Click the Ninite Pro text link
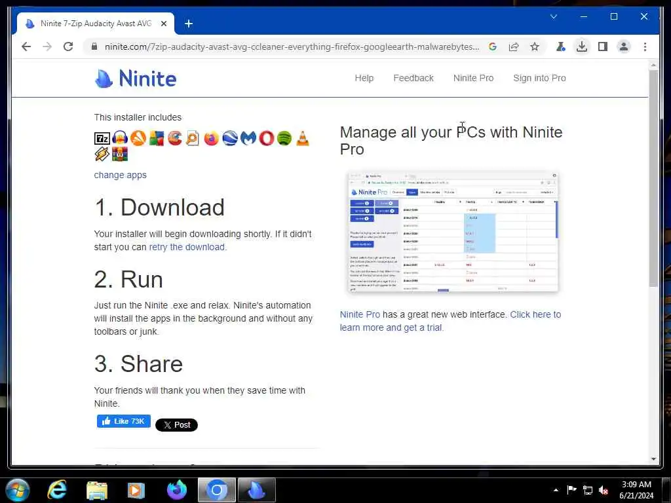Image resolution: width=671 pixels, height=503 pixels. coord(360,314)
